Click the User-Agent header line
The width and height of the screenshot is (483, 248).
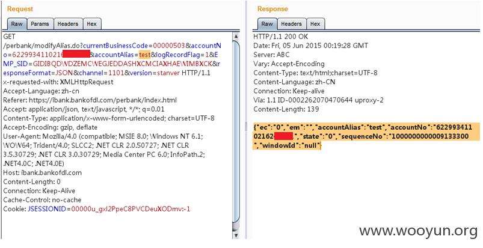tap(104, 150)
